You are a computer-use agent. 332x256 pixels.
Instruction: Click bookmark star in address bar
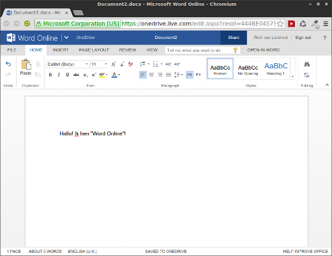[280, 24]
